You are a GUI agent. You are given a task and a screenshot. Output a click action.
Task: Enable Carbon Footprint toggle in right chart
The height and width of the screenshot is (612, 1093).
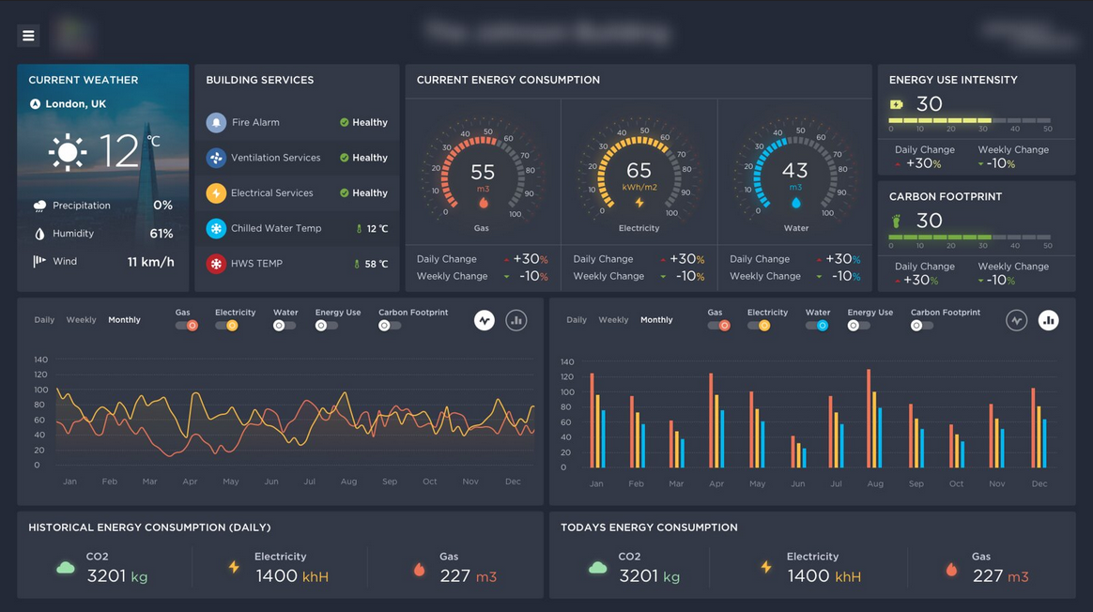point(921,326)
